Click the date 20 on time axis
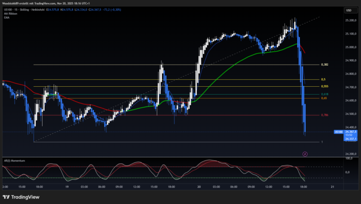Viewport: 361px width, 204px height. pos(199,186)
